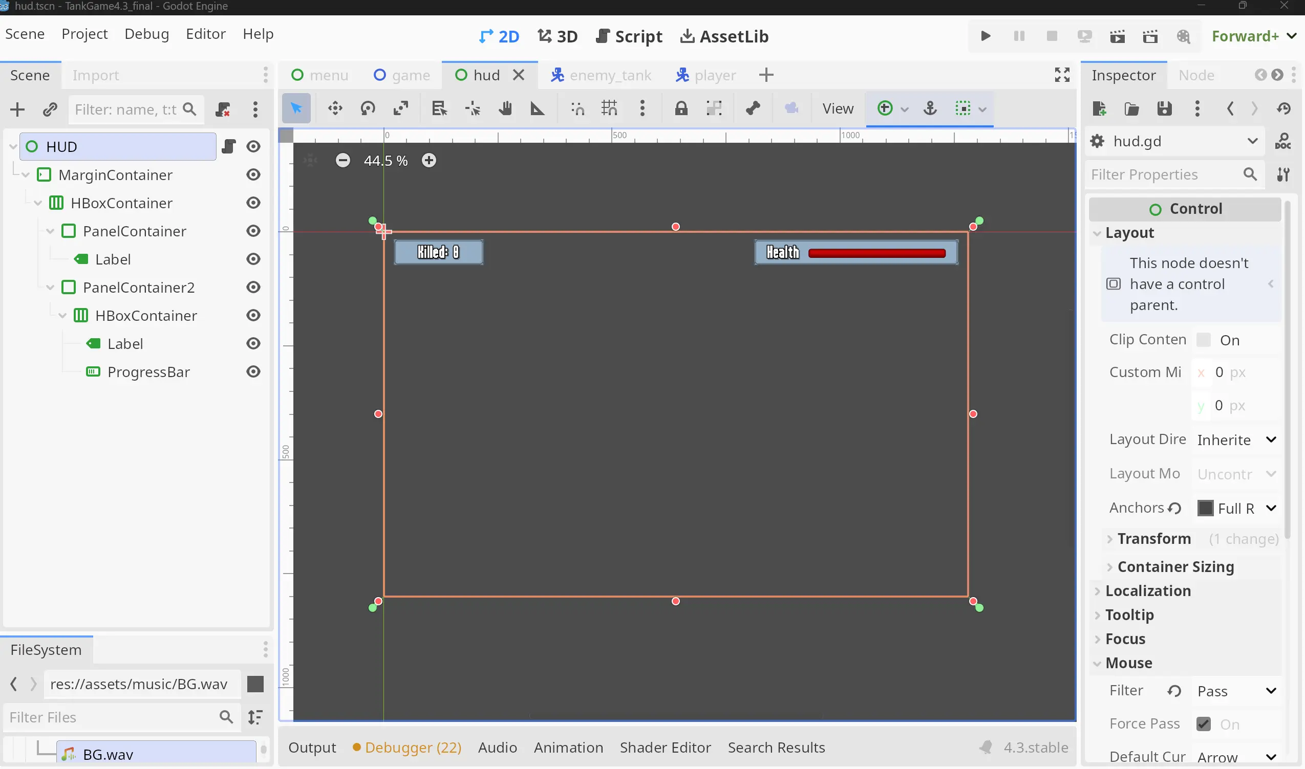
Task: Detach the script from the selected node
Action: point(223,109)
